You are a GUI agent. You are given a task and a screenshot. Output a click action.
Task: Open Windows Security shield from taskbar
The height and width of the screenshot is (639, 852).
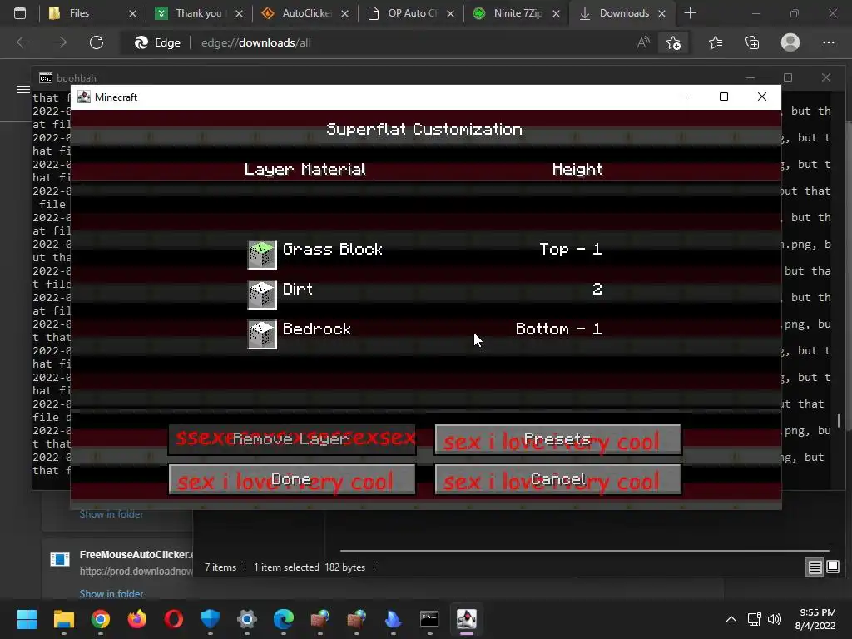(x=211, y=619)
